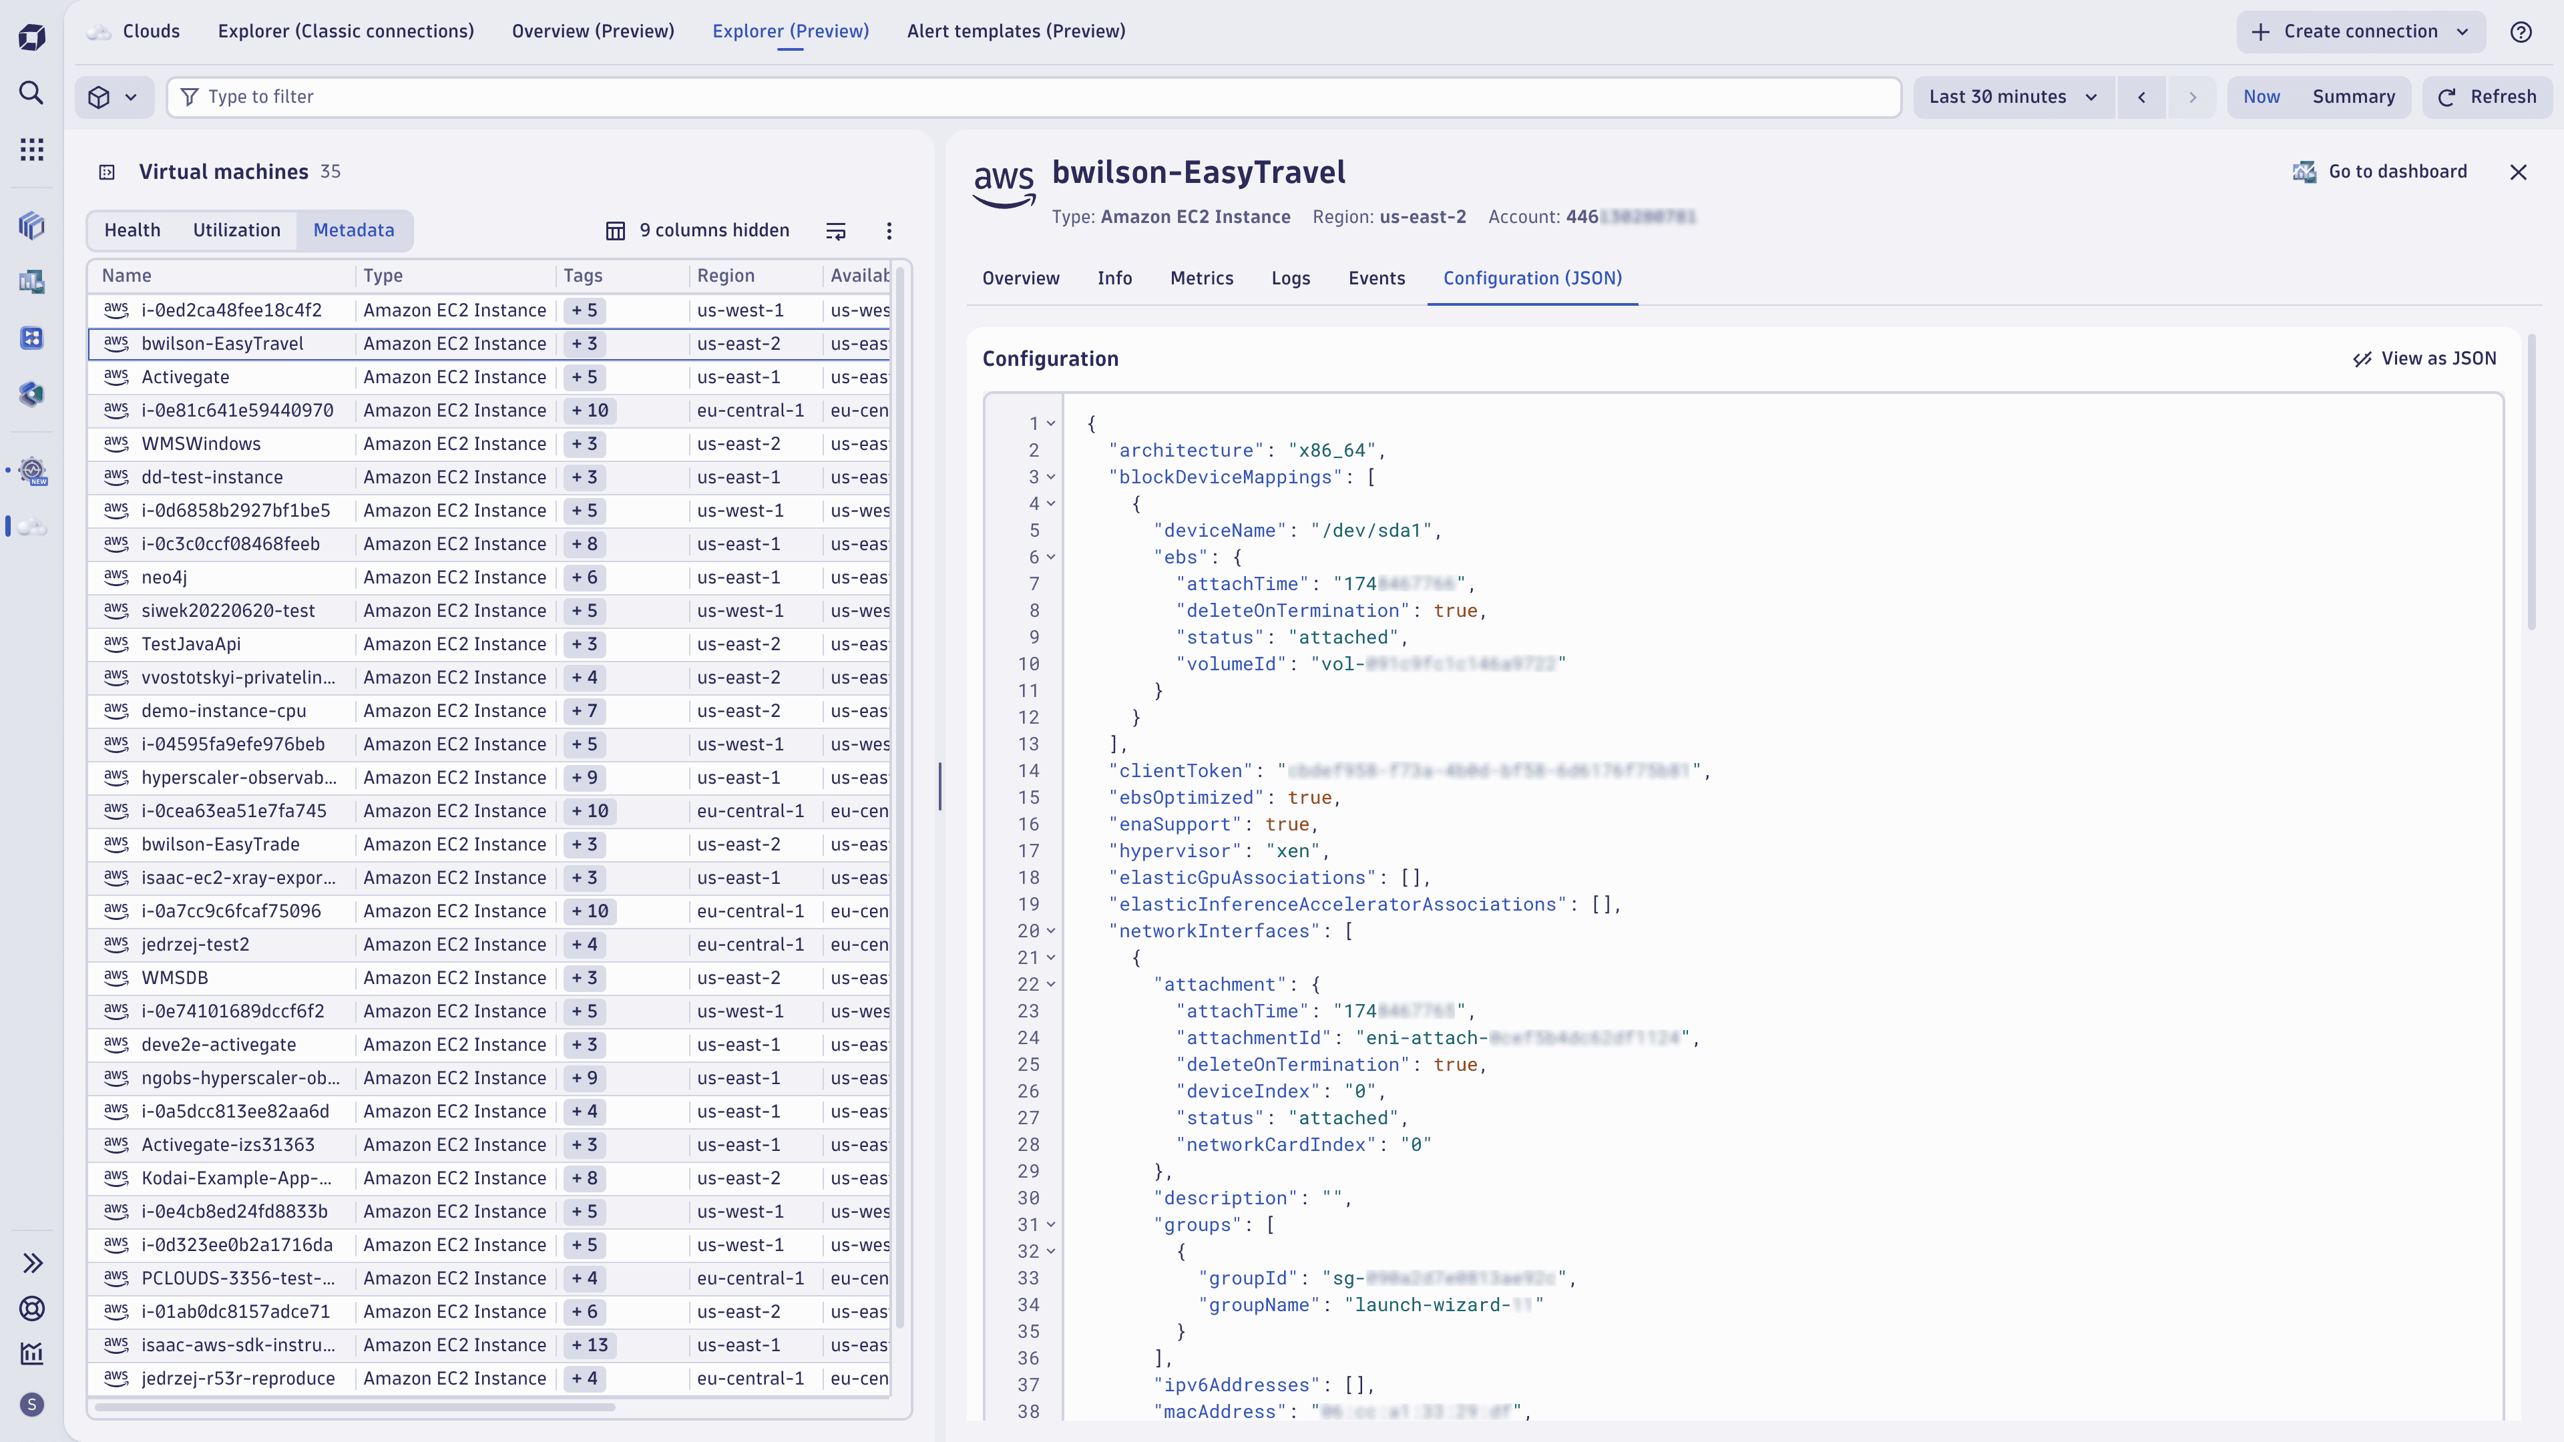Toggle line wrap icon in table toolbar
Image resolution: width=2564 pixels, height=1442 pixels.
(x=836, y=231)
